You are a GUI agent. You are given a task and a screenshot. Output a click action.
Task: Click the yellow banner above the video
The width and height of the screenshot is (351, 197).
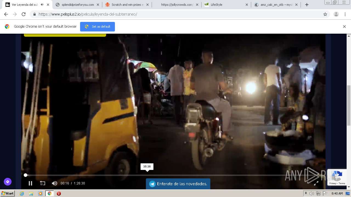65,35
